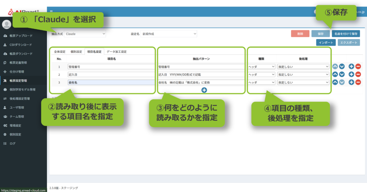The height and width of the screenshot is (192, 367).
Task: Toggle the hamburger menu in top bar
Action: tap(51, 11)
